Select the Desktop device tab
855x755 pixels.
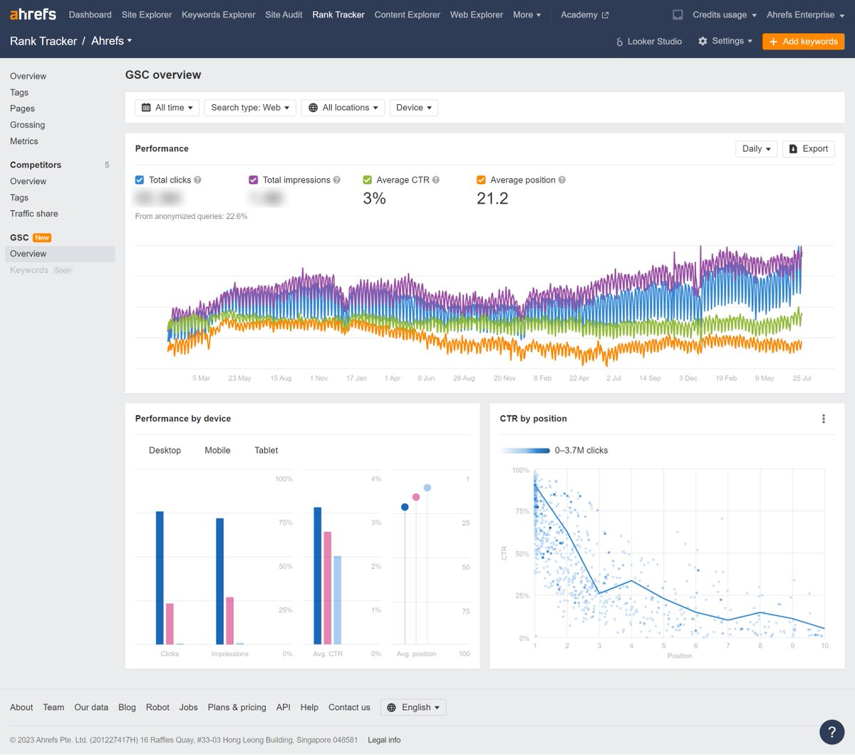165,451
